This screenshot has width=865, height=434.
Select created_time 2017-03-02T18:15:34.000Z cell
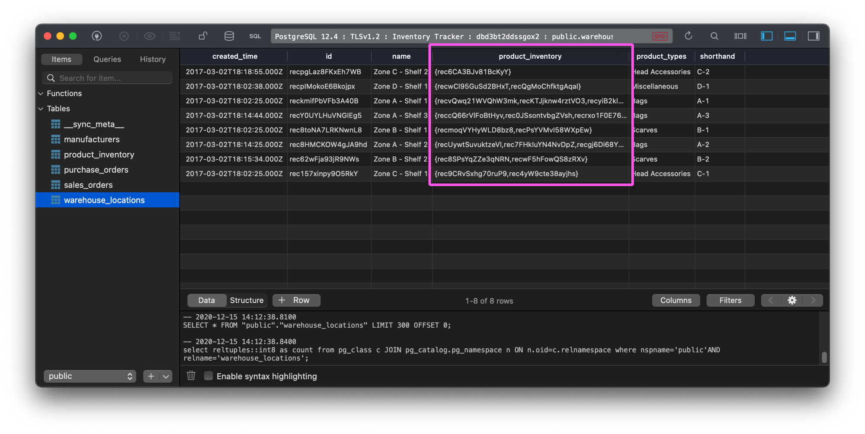click(x=234, y=159)
